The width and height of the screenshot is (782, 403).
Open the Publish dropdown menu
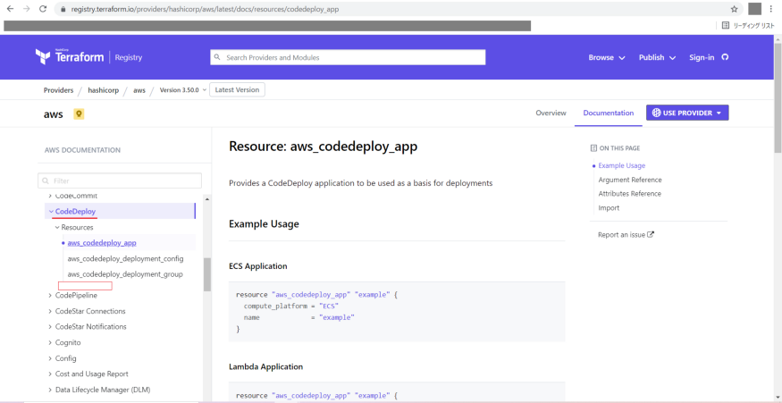tap(656, 57)
